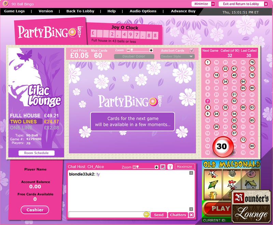Viewport: 273px width, 225px height.
Task: Increase card zoom with the plus icon
Action: pos(151,50)
